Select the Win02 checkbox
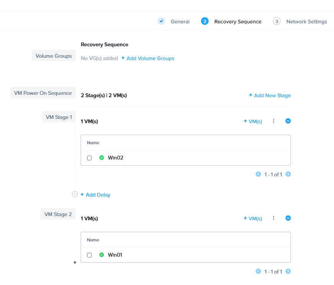334x285 pixels. click(89, 158)
